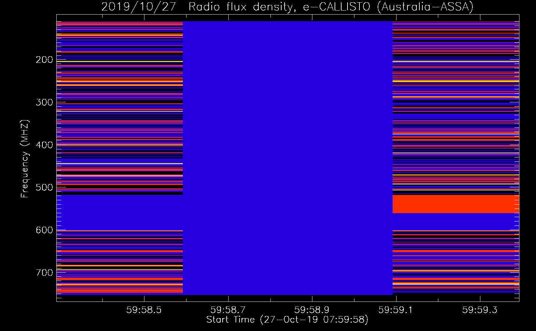This screenshot has width=536, height=331.
Task: Click the plot title "Radio flux density, e-CALLISTO (Australia-ASSA)"
Action: 331,7
